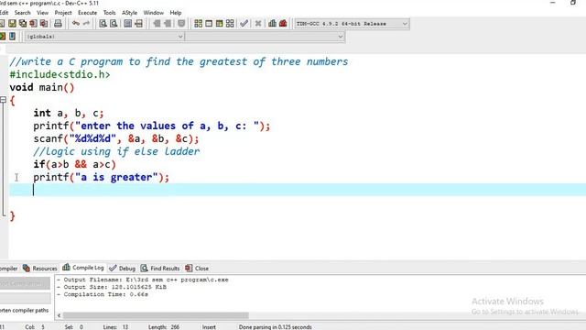Click the Syntax Check checkmark icon
The height and width of the screenshot is (330, 586).
click(x=244, y=24)
